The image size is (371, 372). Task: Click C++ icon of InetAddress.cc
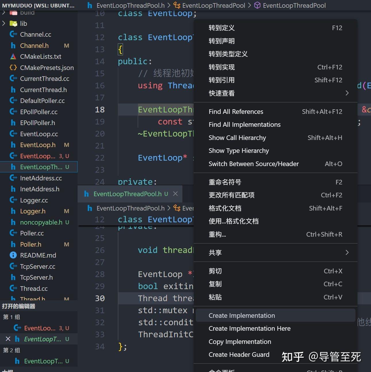pyautogui.click(x=13, y=178)
